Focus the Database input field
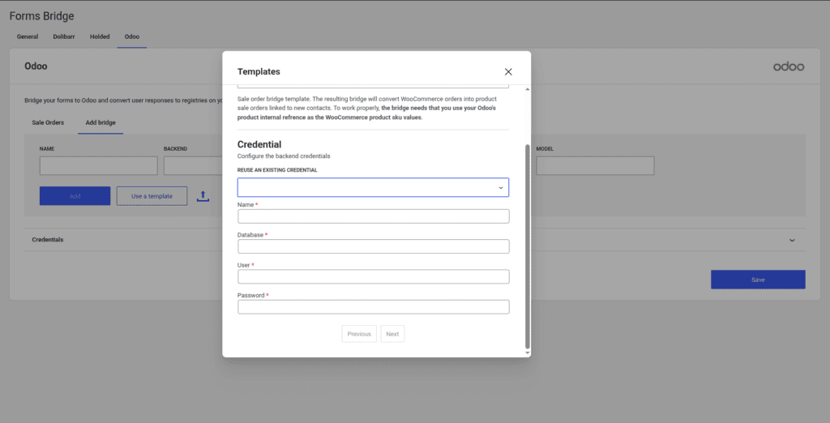 [x=373, y=246]
